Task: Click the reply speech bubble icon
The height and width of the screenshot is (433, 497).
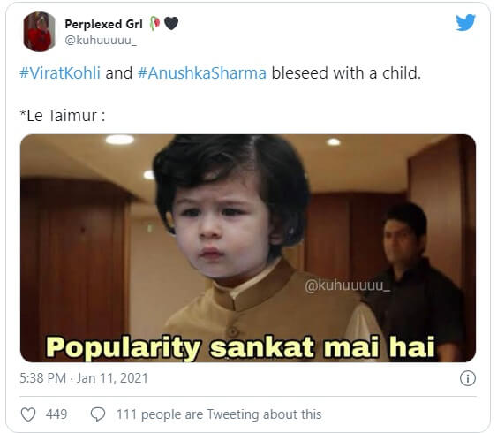Action: pyautogui.click(x=98, y=414)
